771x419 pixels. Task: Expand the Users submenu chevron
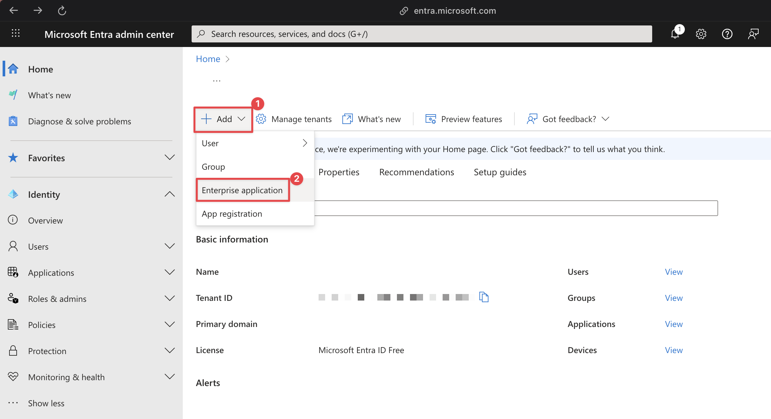tap(170, 246)
